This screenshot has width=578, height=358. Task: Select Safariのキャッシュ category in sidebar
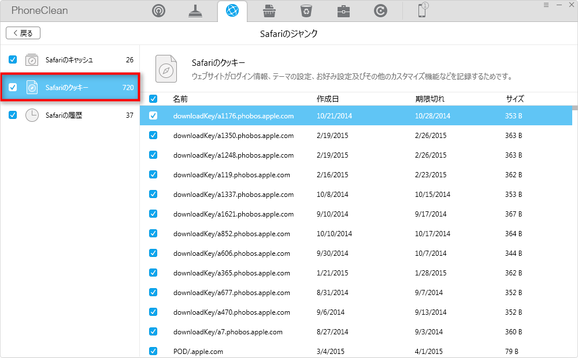click(x=70, y=59)
